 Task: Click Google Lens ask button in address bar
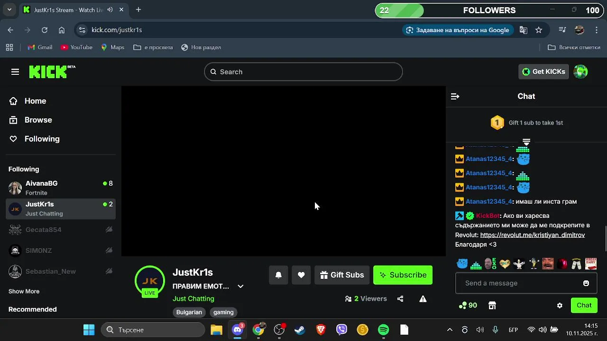[458, 30]
